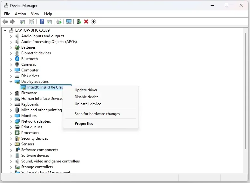The width and height of the screenshot is (250, 183).
Task: Click the Back arrow toolbar icon
Action: 5,21
